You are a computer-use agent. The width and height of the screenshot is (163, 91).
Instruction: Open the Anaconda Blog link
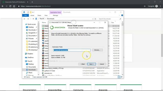pos(55,90)
